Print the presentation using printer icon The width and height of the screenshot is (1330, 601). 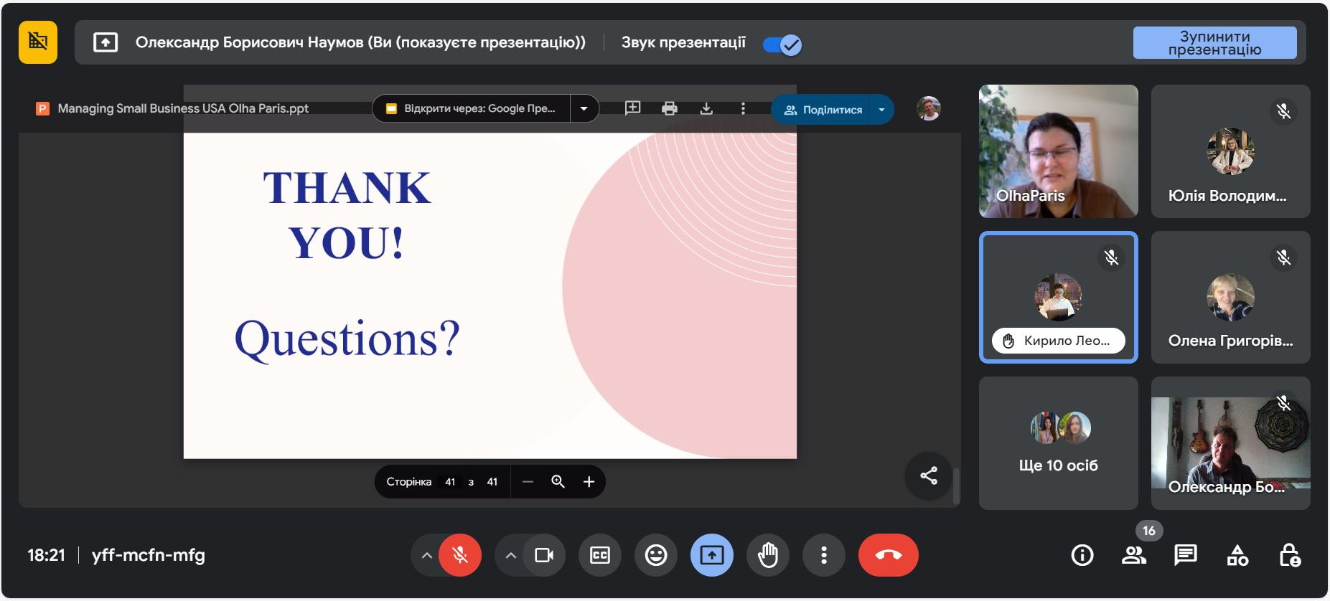(x=669, y=108)
